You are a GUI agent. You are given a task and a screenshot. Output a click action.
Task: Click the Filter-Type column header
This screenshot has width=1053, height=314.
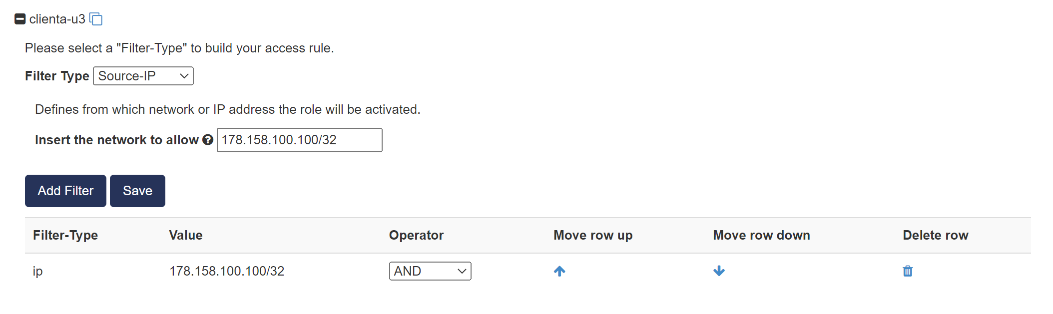point(65,235)
